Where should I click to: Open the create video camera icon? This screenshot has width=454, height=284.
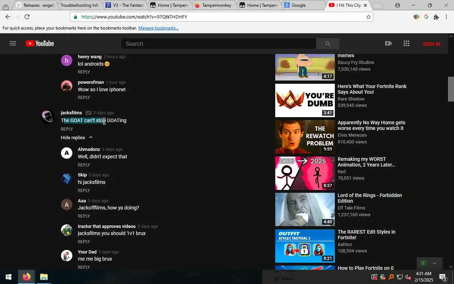[388, 43]
